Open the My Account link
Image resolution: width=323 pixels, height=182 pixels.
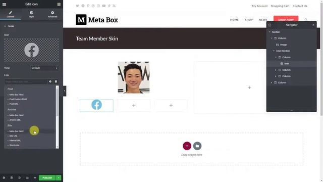click(x=259, y=6)
